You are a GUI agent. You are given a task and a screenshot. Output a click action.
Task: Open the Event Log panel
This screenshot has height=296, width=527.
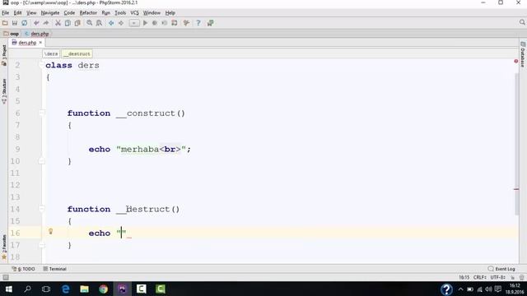[x=501, y=269]
